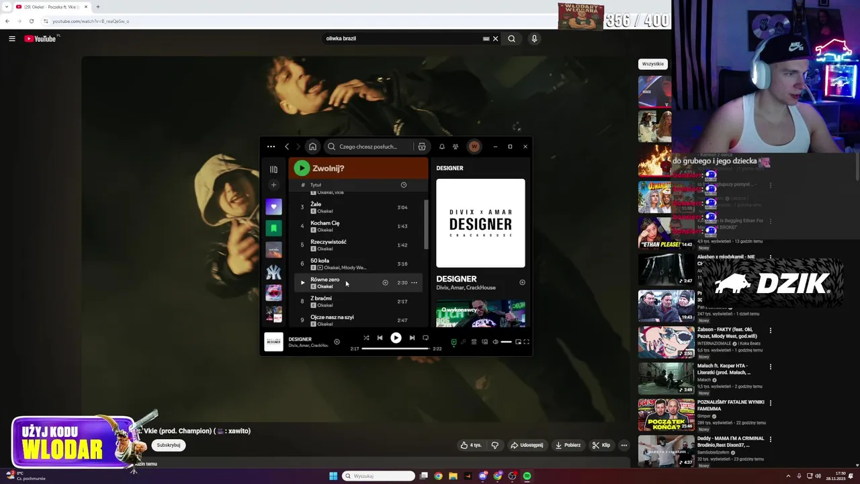Open Connect to a device
860x484 pixels.
484,341
